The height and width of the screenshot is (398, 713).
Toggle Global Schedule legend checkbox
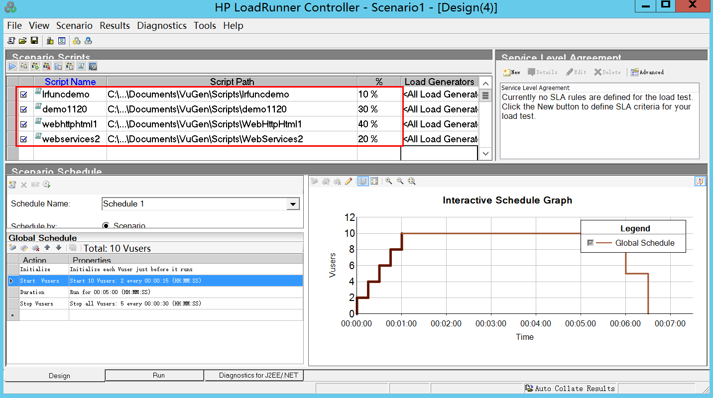pos(591,243)
